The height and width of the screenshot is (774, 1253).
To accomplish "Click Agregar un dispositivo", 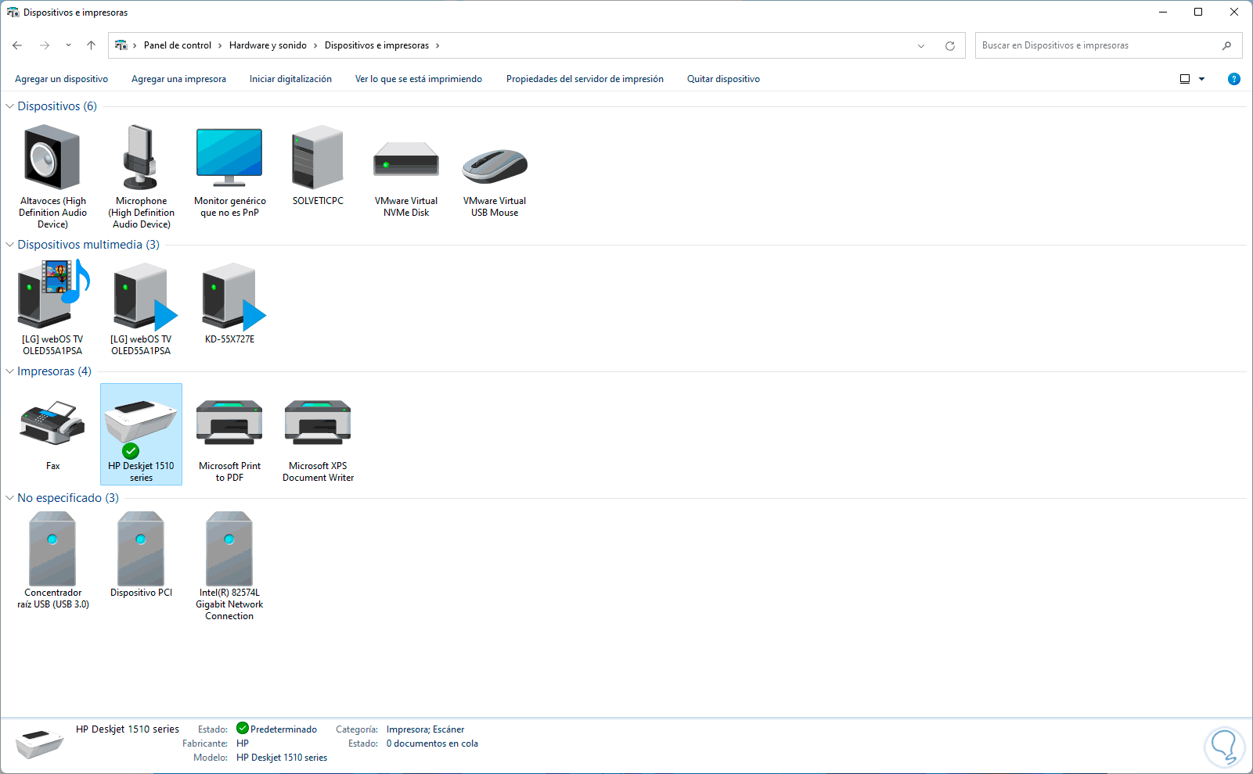I will pyautogui.click(x=61, y=79).
